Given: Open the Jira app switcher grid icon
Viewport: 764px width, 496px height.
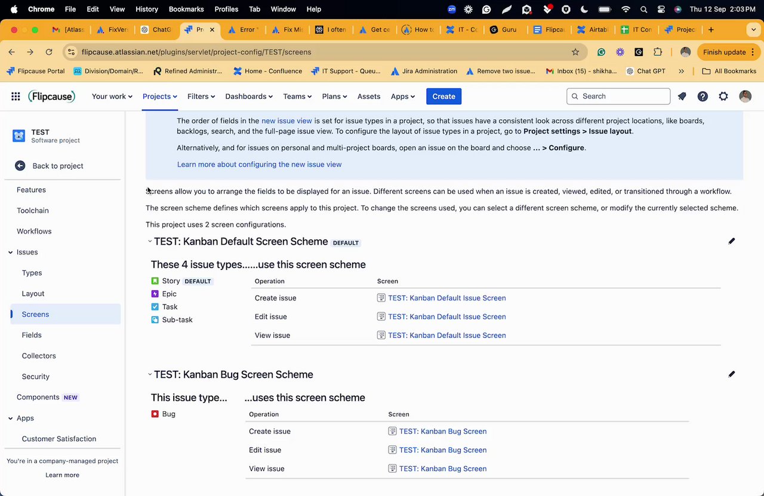Looking at the screenshot, I should pos(16,97).
